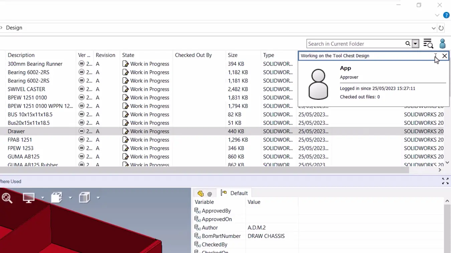Screen dimensions: 451x253
Task: Open the advanced search icon
Action: click(x=428, y=43)
